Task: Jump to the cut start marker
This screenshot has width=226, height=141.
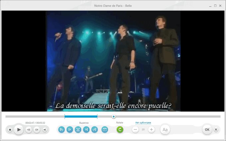Action: [70, 130]
